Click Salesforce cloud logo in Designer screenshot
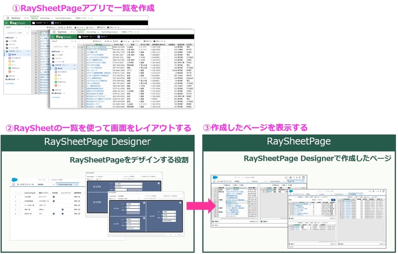 coord(14,180)
